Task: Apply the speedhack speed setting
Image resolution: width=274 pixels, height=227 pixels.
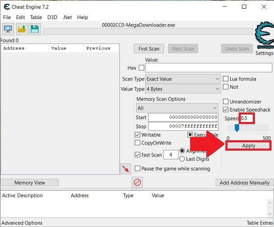Action: pos(249,146)
